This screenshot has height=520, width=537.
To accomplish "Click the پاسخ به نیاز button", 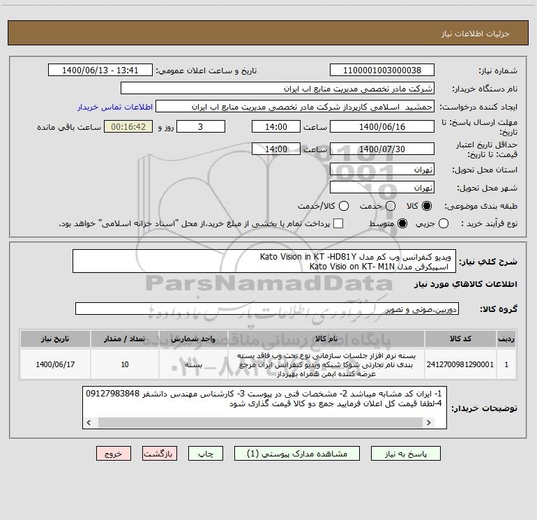I will coord(405,454).
